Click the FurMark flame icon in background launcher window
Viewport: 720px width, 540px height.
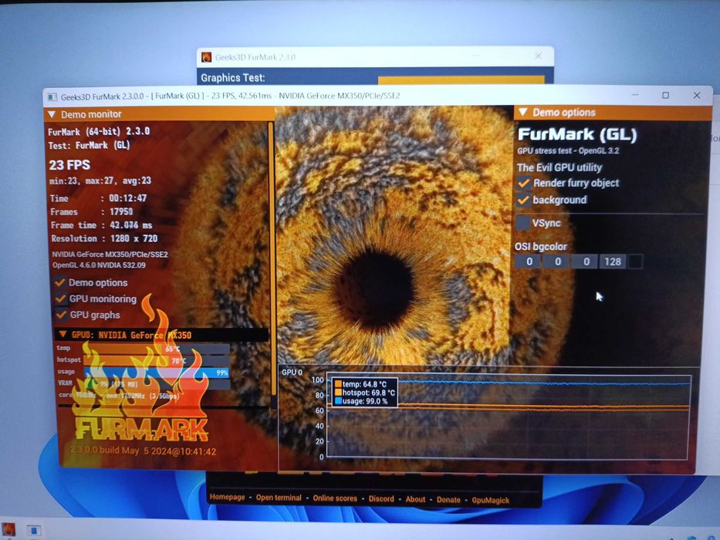coord(206,57)
